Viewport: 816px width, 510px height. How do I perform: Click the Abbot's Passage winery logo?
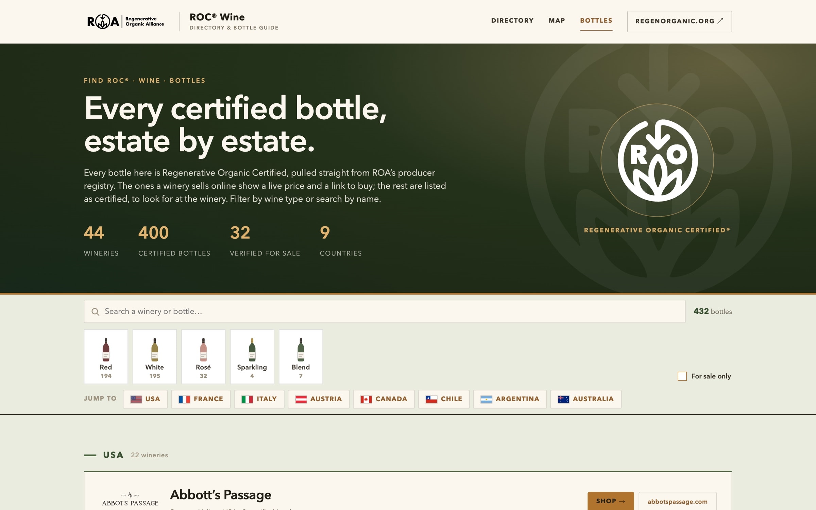click(x=130, y=500)
